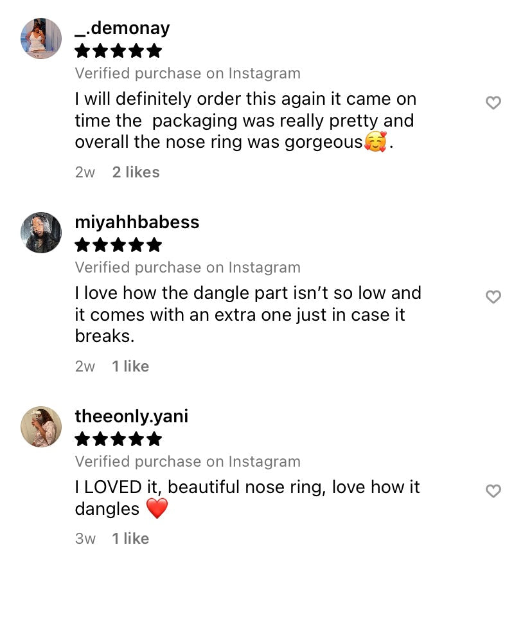The image size is (532, 628).
Task: Open _.demonay's profile picture
Action: pyautogui.click(x=41, y=39)
